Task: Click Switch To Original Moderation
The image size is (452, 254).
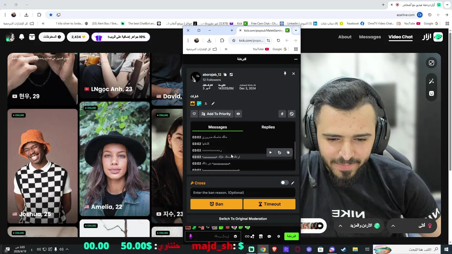Action: pos(243,219)
